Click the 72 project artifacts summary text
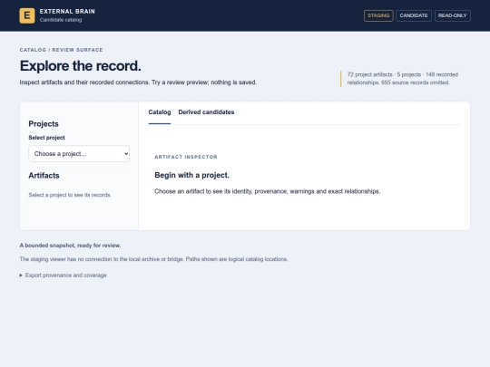The image size is (490, 367). [403, 79]
